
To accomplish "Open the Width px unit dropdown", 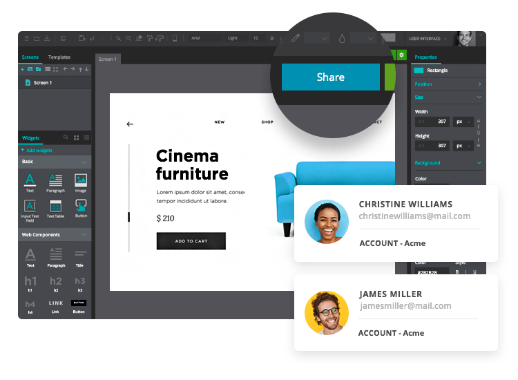I will click(x=463, y=122).
